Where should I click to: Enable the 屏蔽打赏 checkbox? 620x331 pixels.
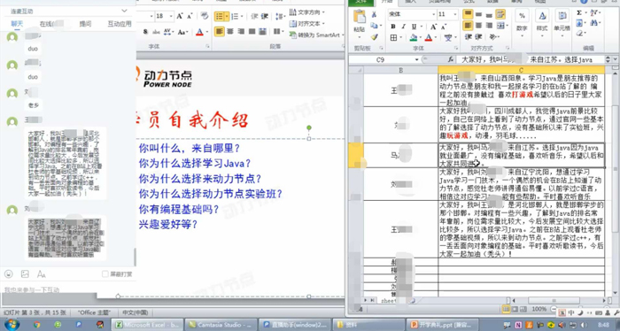pos(105,273)
